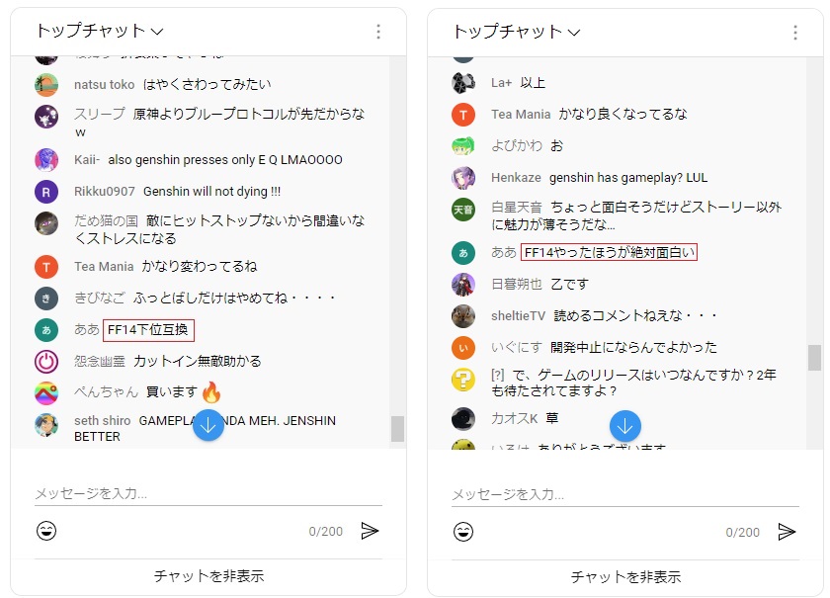Viewport: 830px width, 598px height.
Task: Hide the right chat via チャットを非表示
Action: pos(625,576)
